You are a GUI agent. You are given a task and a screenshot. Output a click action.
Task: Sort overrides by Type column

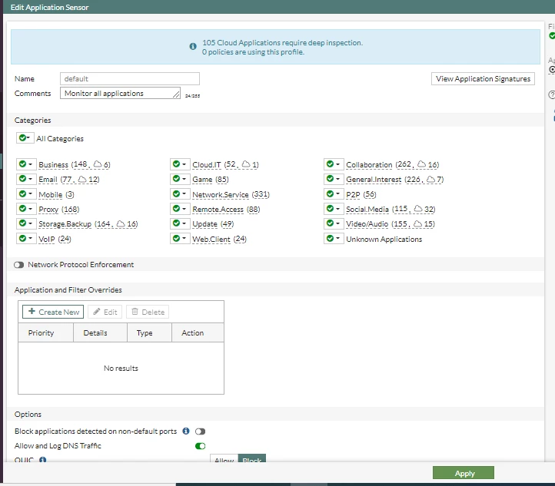pos(149,332)
